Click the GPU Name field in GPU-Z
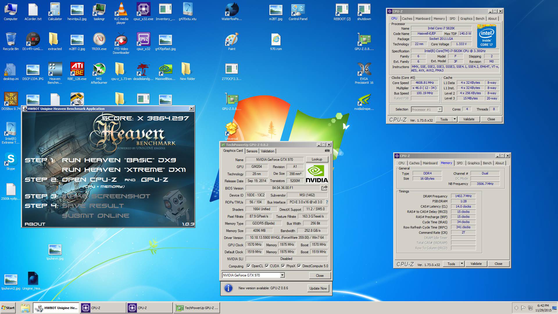 click(275, 159)
